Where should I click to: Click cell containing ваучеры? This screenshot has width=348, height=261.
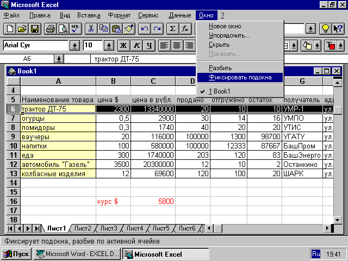pyautogui.click(x=58, y=136)
